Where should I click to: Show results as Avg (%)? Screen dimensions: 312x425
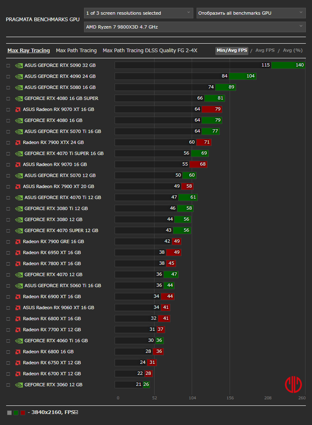point(292,51)
